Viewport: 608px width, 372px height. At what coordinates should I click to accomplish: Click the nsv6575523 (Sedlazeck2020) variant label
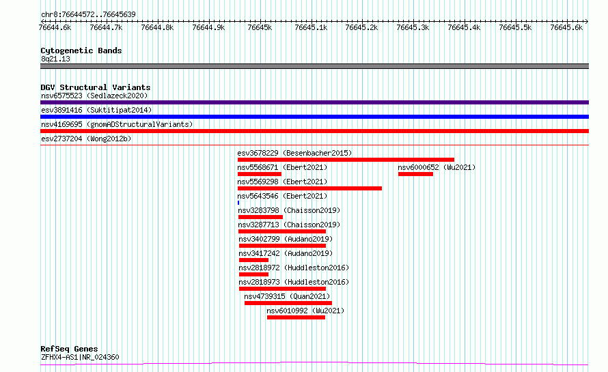coord(94,96)
